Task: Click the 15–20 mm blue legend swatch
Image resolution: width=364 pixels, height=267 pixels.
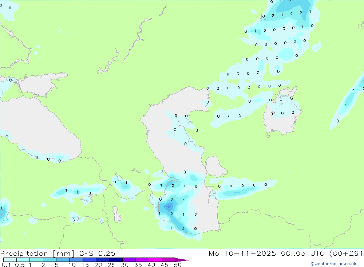Action: pyautogui.click(x=90, y=260)
